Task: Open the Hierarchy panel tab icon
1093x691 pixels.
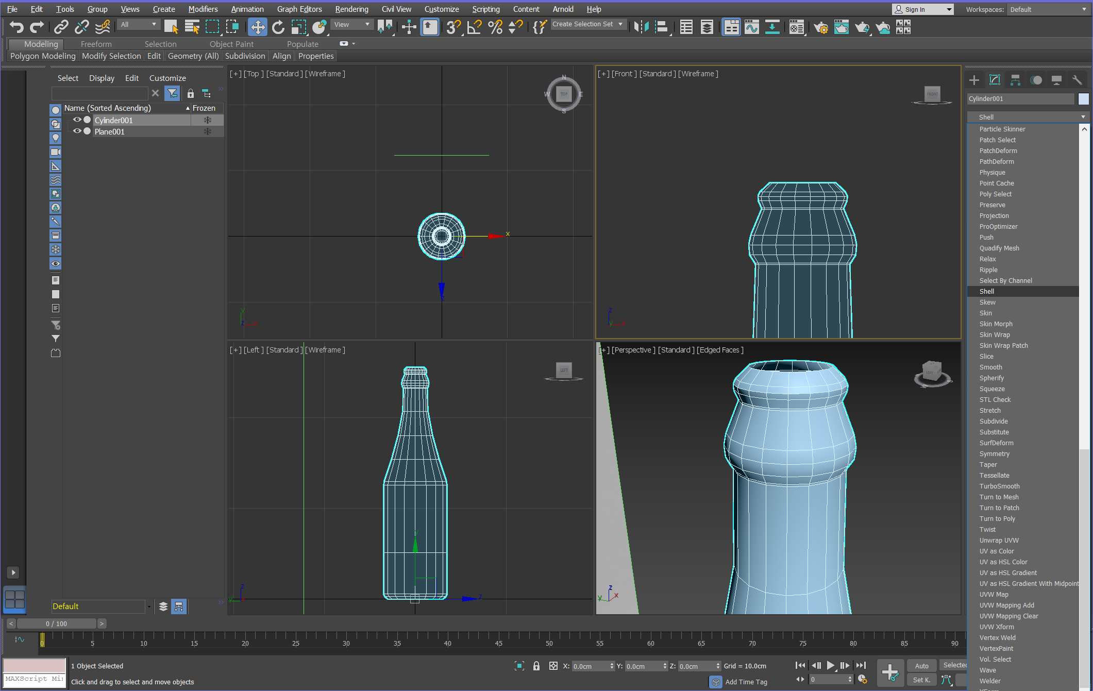Action: 1015,80
